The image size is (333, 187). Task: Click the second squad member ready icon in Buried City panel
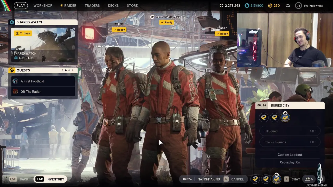(x=274, y=118)
